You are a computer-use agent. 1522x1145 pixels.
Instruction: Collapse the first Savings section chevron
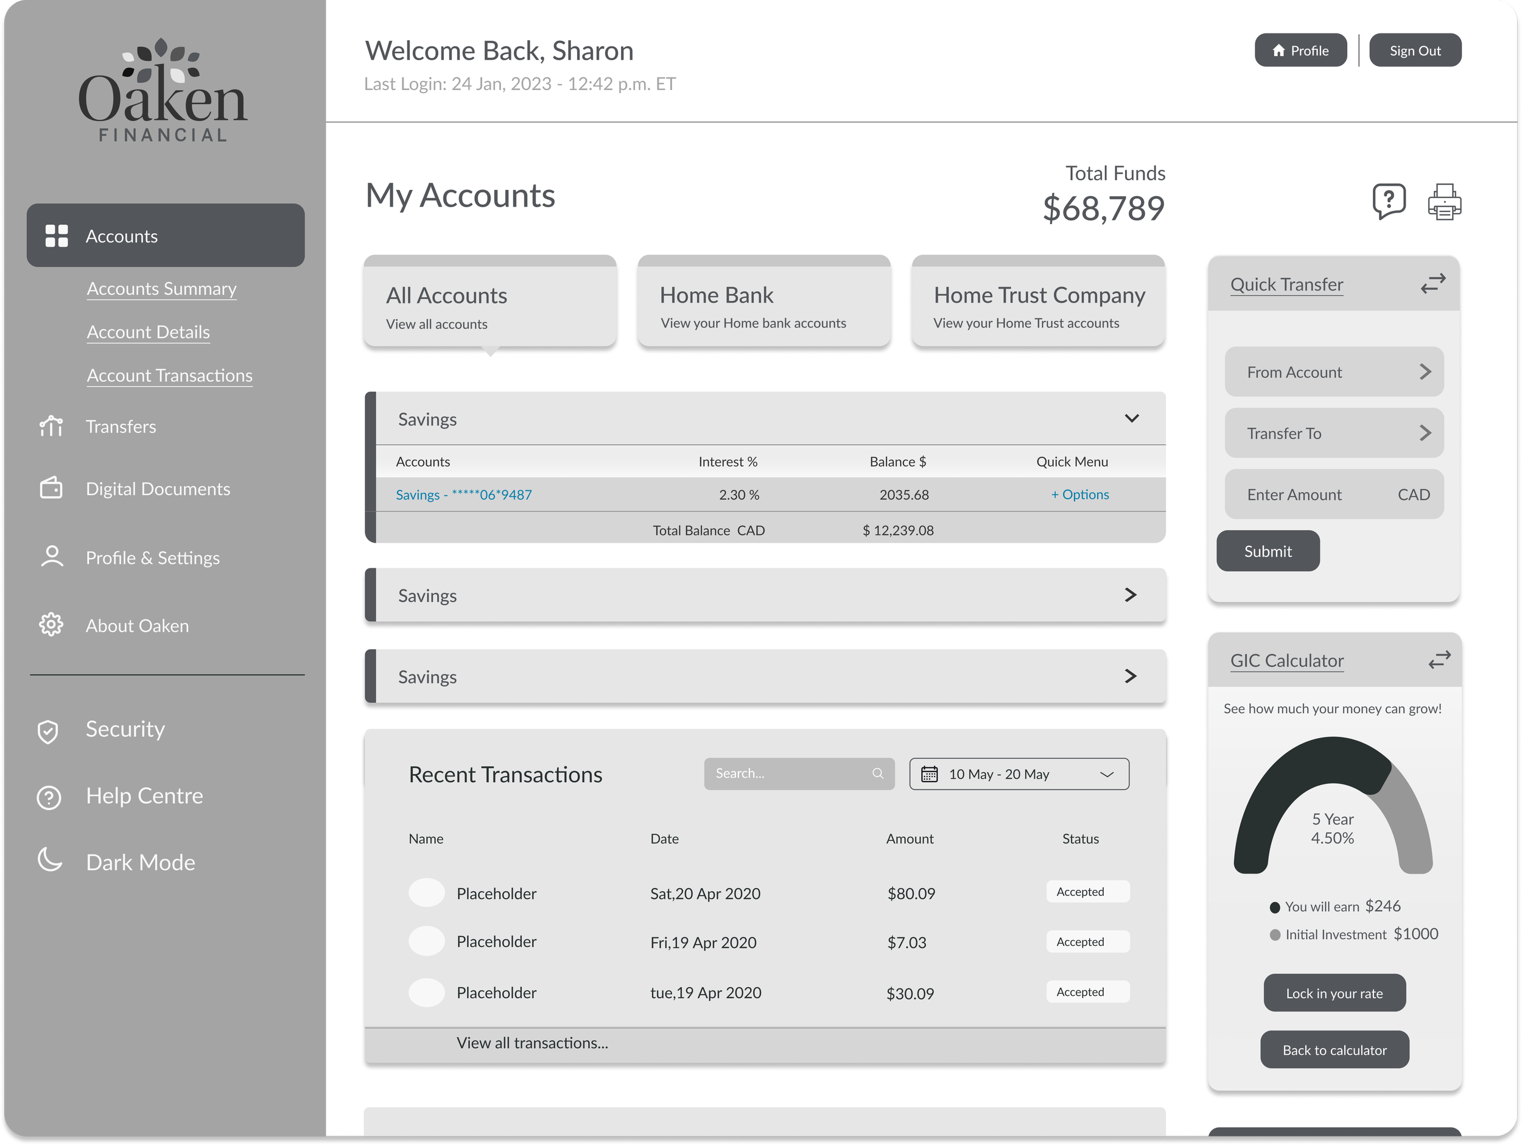1131,418
